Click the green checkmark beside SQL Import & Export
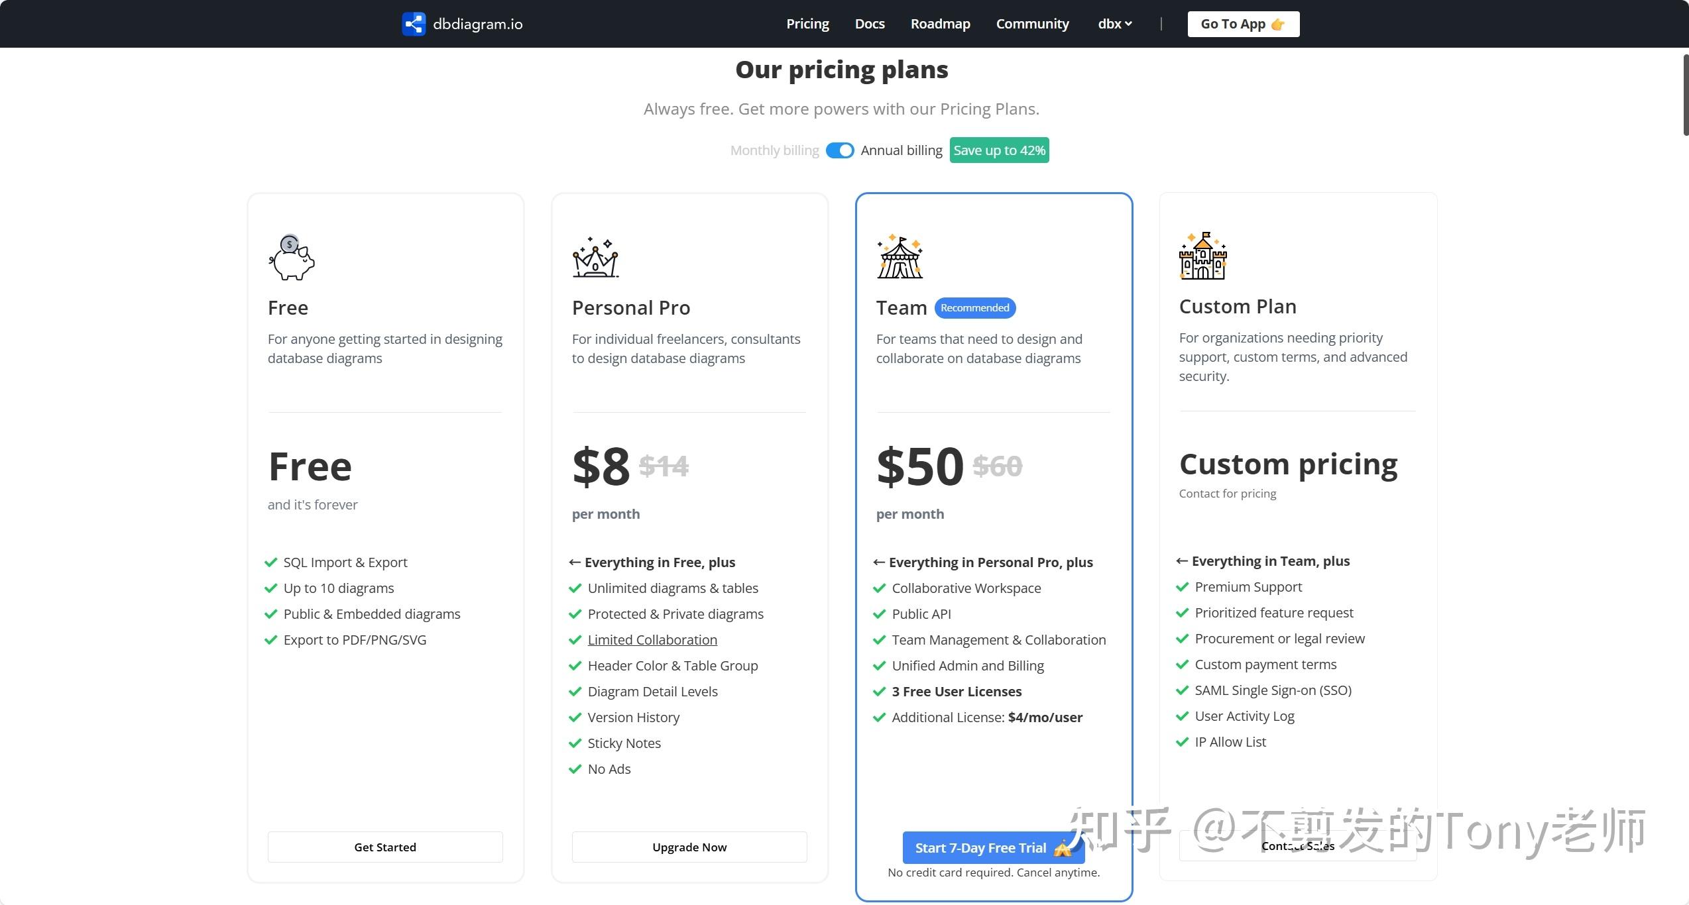Image resolution: width=1689 pixels, height=905 pixels. (x=270, y=562)
